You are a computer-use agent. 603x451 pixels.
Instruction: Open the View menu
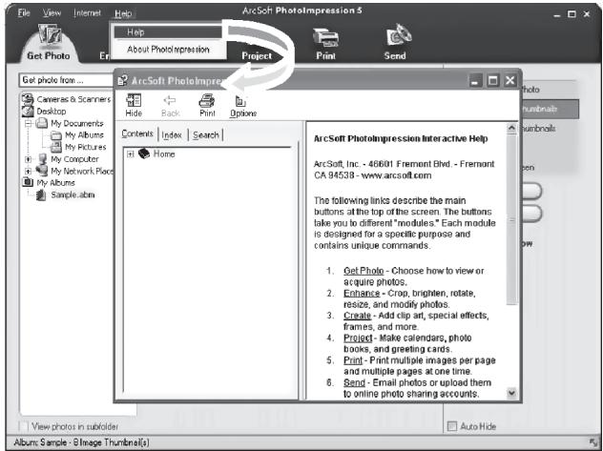pos(52,12)
